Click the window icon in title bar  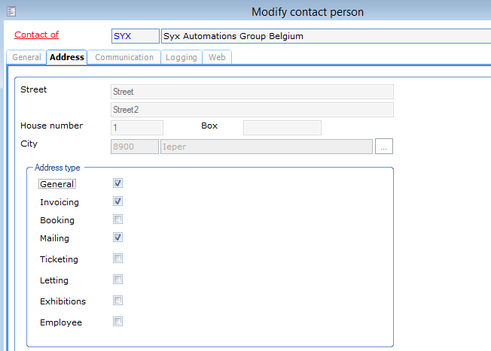[12, 11]
